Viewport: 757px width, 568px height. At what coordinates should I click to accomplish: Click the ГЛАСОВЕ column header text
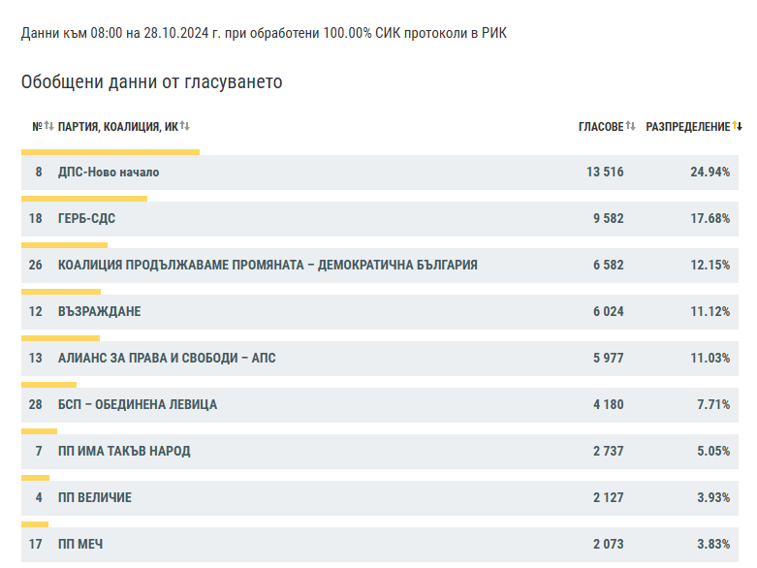601,127
